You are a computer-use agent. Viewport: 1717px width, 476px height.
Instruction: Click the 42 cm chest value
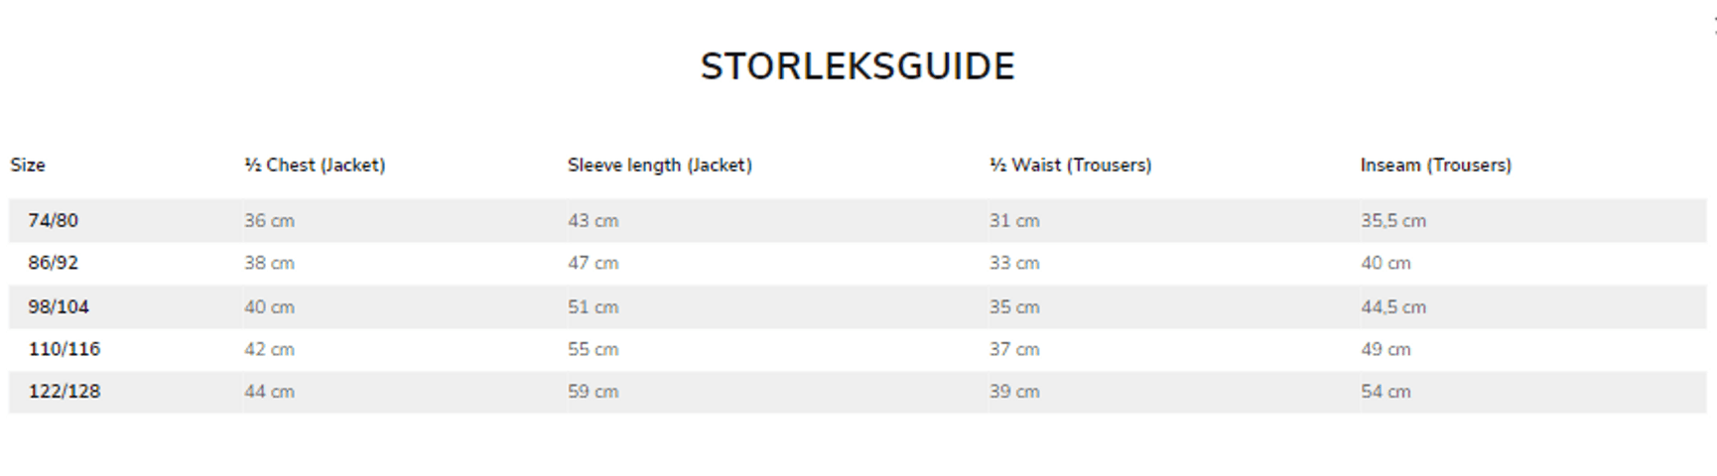(269, 350)
